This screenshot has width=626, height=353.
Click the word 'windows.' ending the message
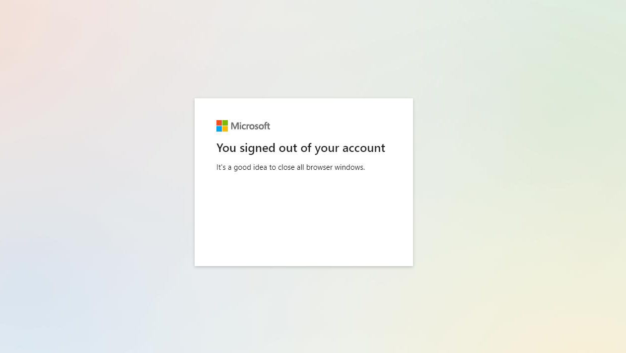click(350, 167)
